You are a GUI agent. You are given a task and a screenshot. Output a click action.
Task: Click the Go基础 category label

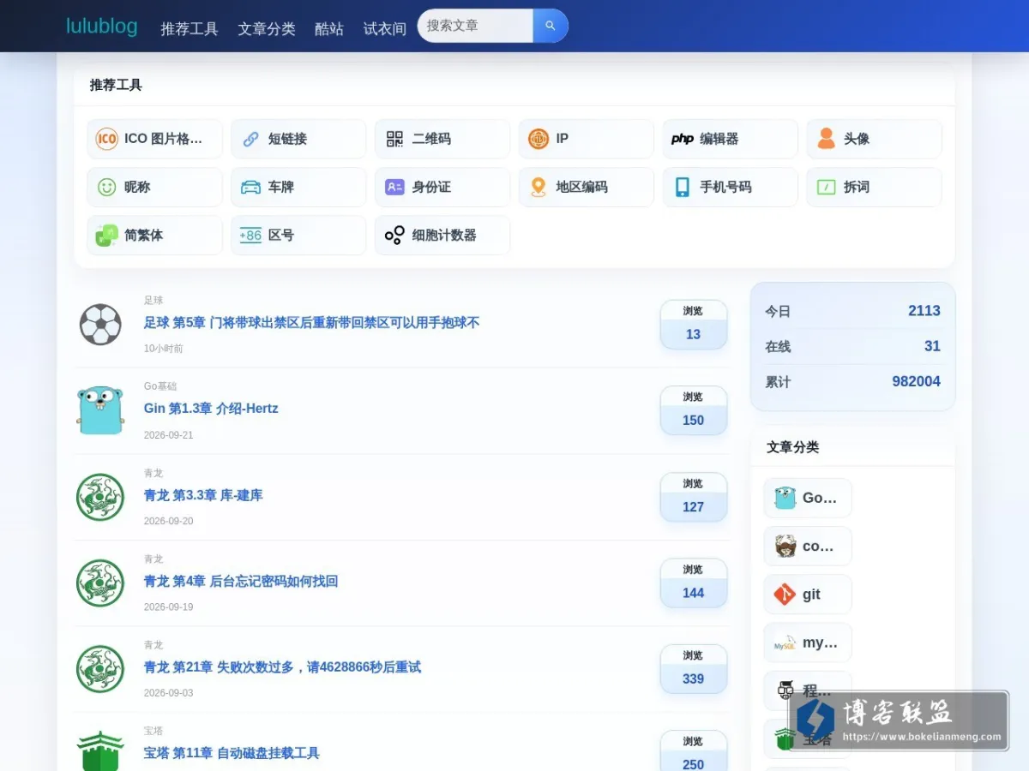click(160, 386)
